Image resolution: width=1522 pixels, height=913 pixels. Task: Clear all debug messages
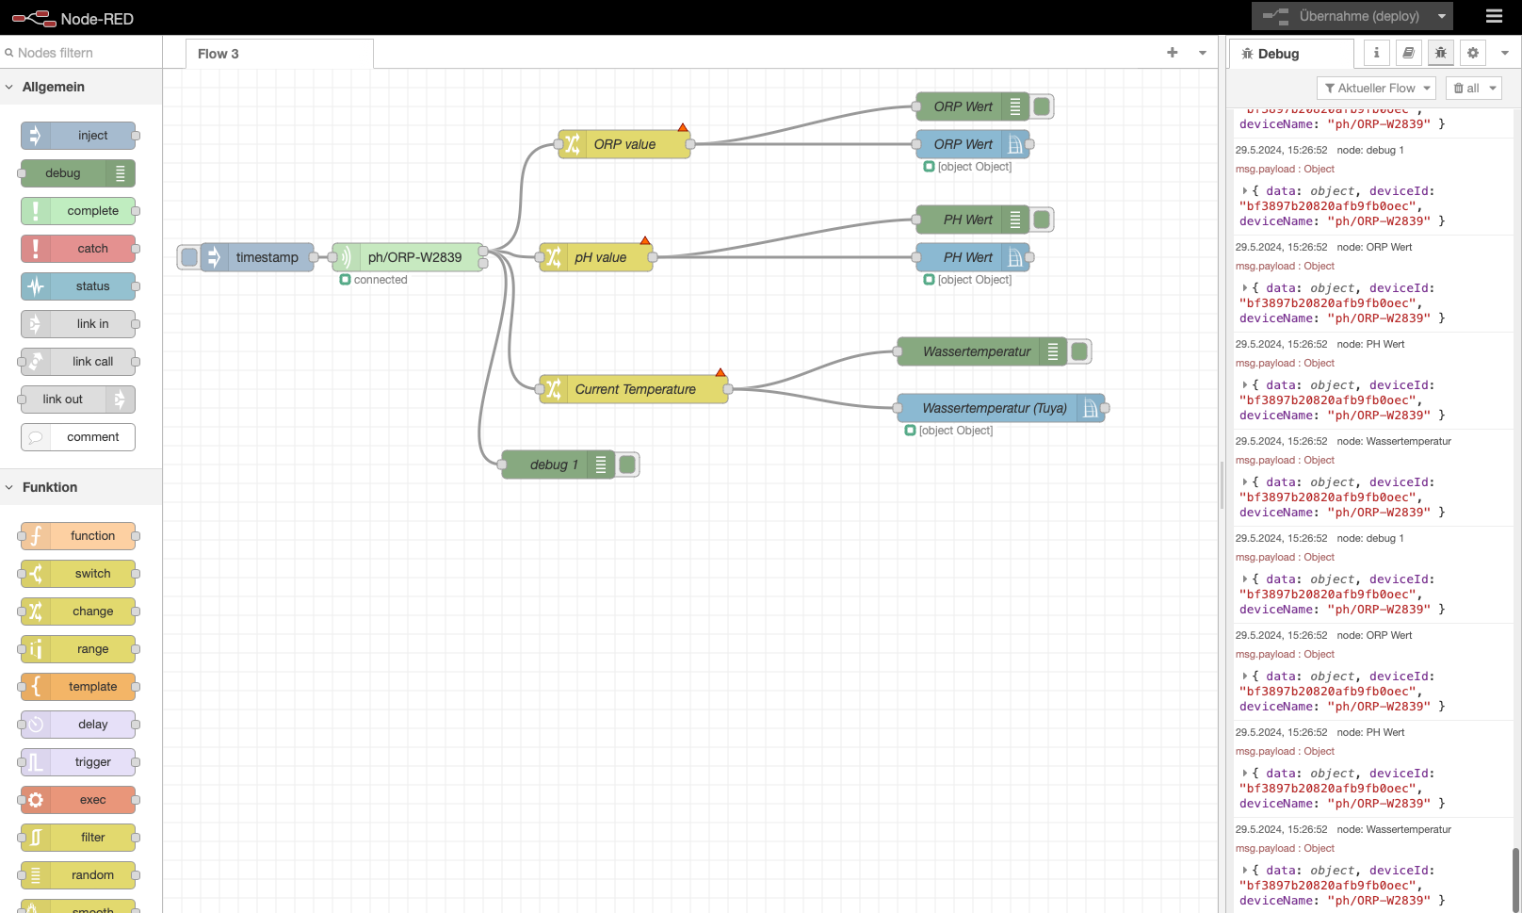(x=1465, y=89)
